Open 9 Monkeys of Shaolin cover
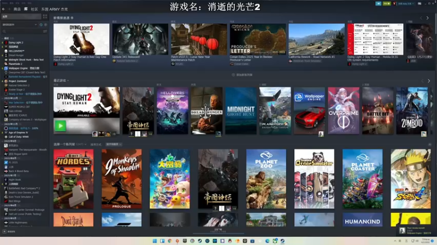Image resolution: width=437 pixels, height=245 pixels. (121, 179)
